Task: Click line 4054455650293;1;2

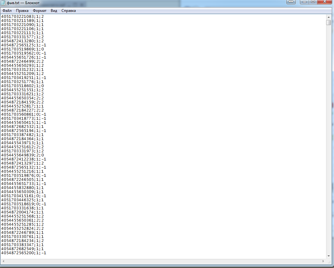Action: click(22, 66)
